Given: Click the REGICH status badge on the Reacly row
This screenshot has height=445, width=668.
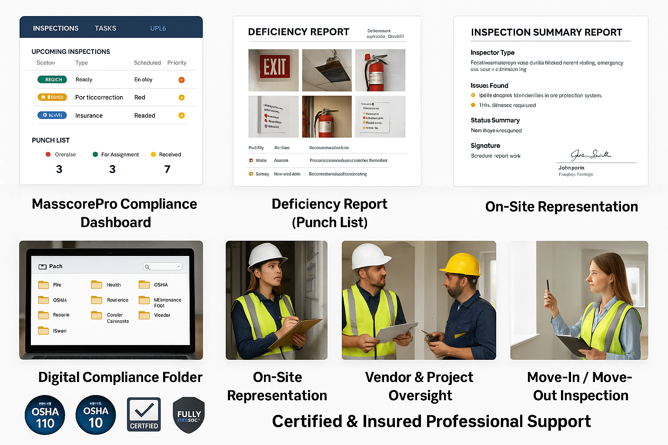Looking at the screenshot, I should click(x=52, y=80).
